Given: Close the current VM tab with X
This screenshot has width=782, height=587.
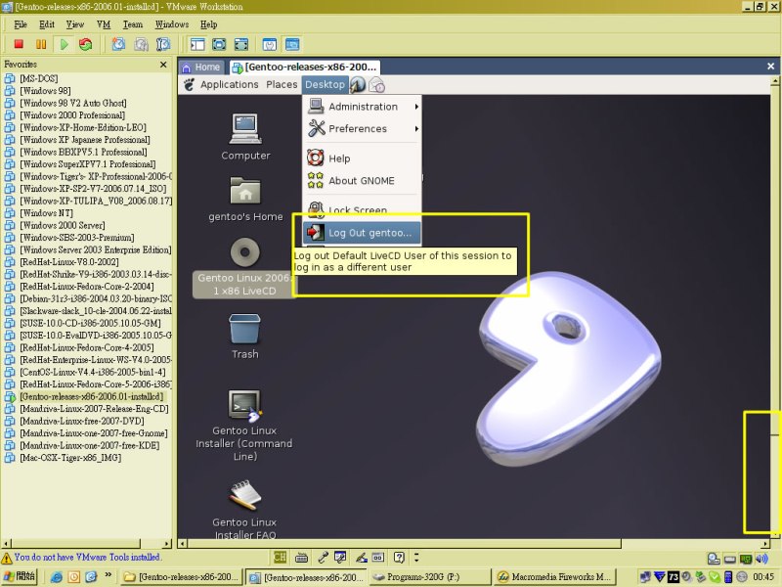Looking at the screenshot, I should click(x=770, y=66).
